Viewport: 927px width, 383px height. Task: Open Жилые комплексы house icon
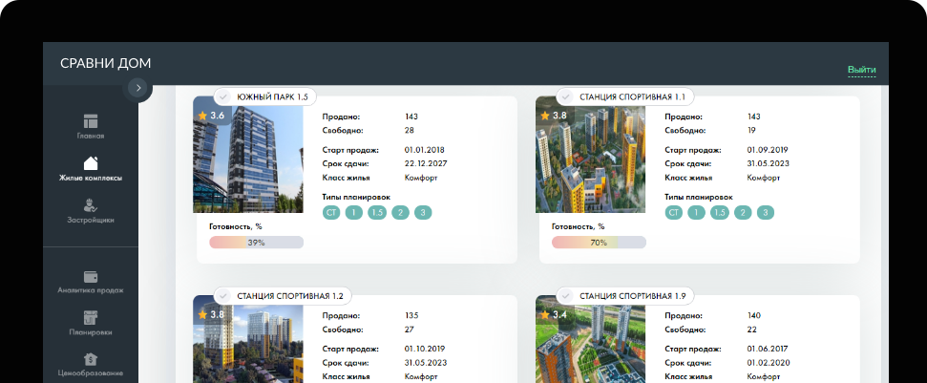pos(91,162)
